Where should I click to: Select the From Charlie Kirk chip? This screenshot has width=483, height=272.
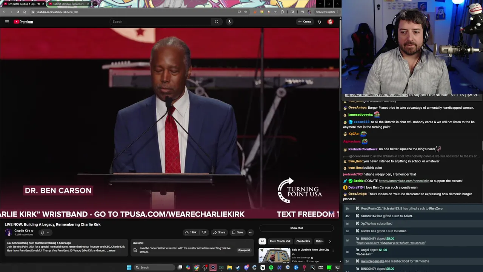(280, 241)
